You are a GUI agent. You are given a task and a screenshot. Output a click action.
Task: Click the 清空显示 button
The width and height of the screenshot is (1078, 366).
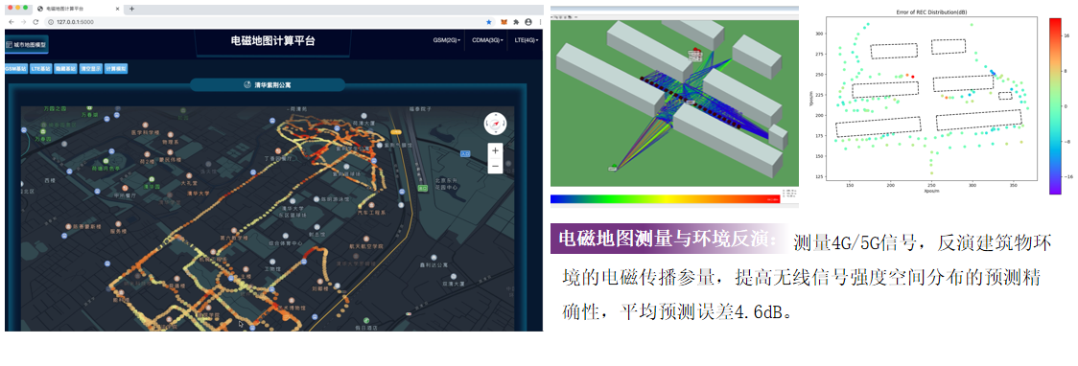(91, 69)
